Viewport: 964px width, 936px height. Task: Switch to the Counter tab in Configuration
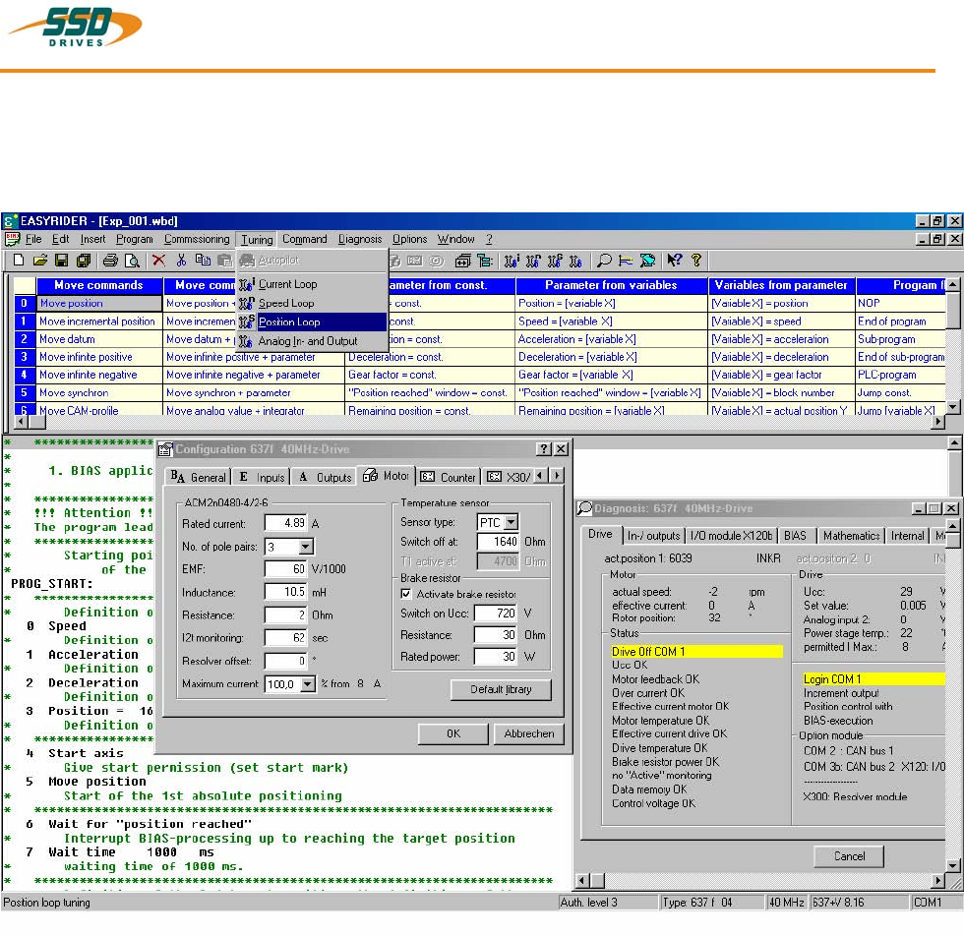[x=449, y=478]
